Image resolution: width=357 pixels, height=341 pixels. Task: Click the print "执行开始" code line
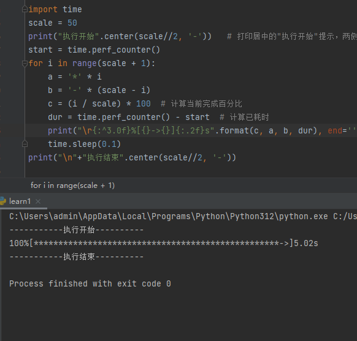[120, 36]
